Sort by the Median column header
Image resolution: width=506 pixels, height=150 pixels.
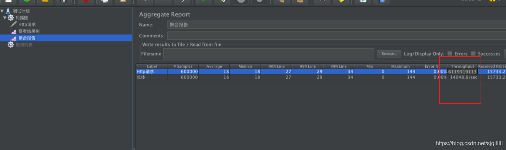pyautogui.click(x=245, y=66)
